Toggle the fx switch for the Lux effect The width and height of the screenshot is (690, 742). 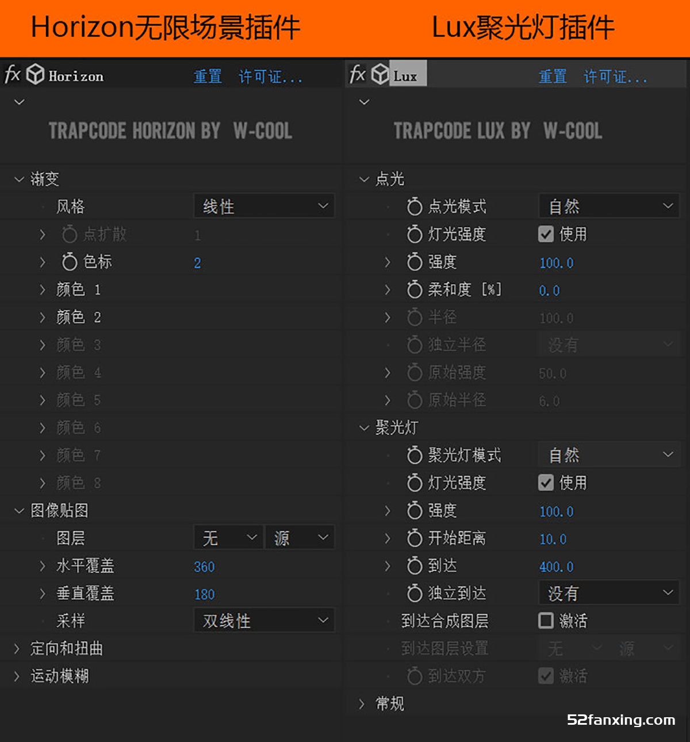pyautogui.click(x=358, y=74)
